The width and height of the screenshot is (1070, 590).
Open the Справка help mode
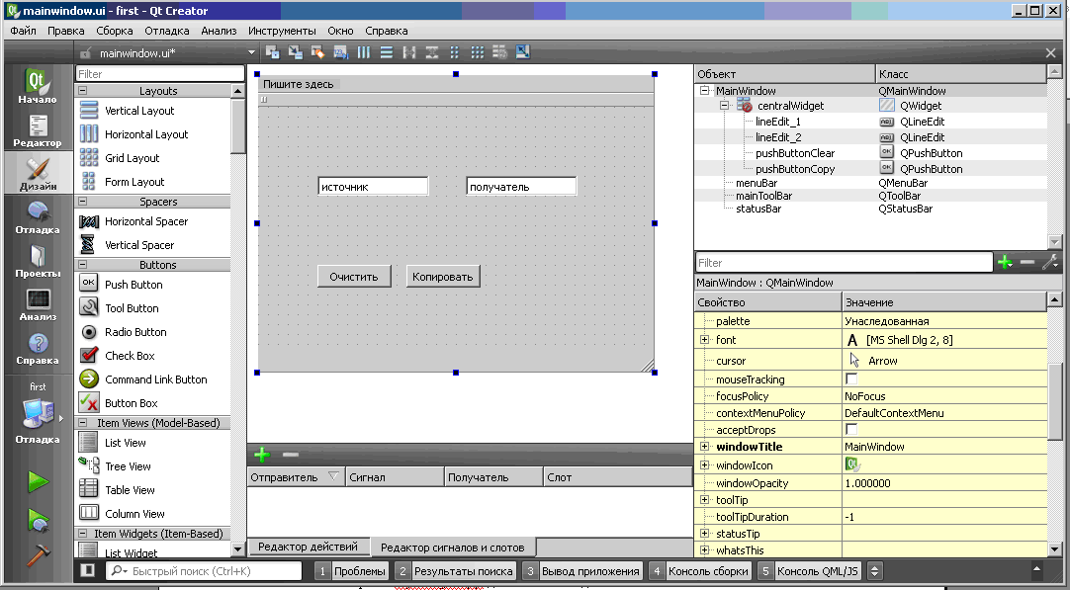point(38,348)
